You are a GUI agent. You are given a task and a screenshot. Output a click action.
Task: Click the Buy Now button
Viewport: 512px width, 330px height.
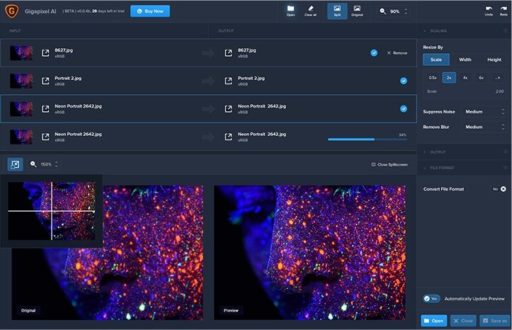(150, 11)
